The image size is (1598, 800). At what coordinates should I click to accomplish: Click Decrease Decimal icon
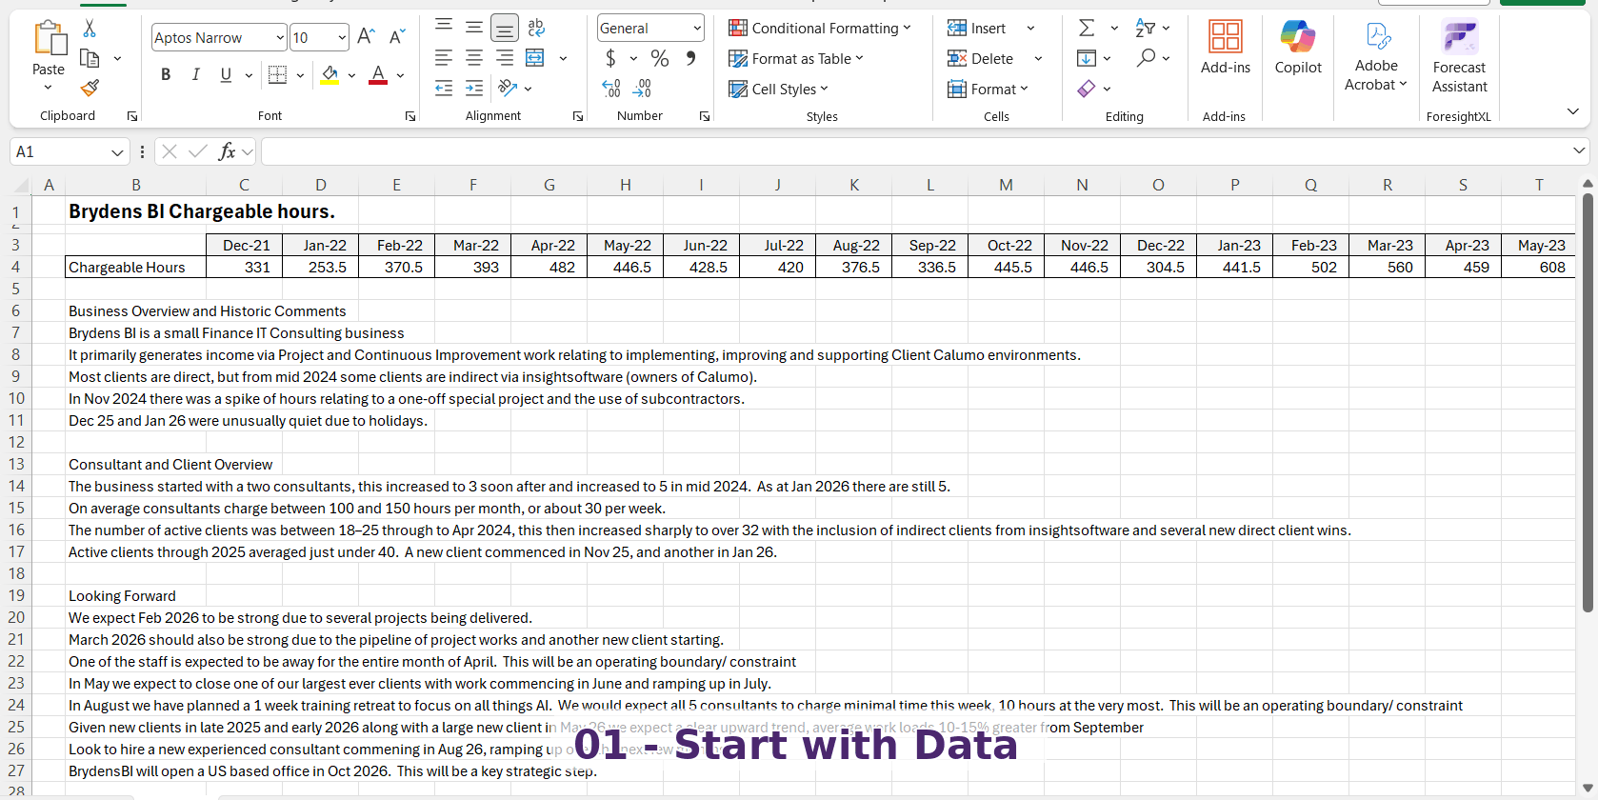point(643,89)
